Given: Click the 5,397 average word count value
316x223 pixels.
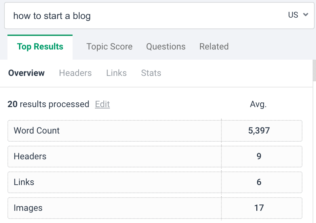Looking at the screenshot, I should 259,131.
